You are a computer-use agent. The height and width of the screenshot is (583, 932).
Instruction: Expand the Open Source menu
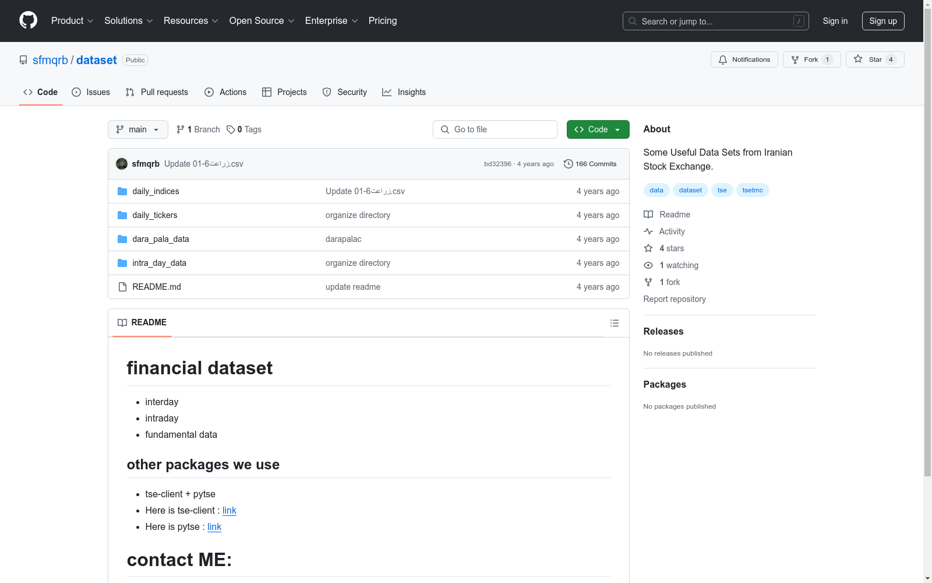tap(262, 20)
